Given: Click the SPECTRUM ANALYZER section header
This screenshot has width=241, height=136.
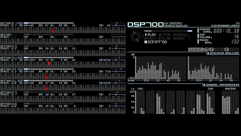Looking at the screenshot, I should tap(223, 53).
